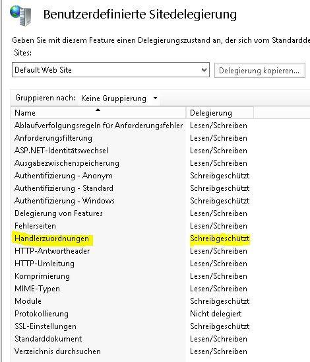The image size is (310, 362).
Task: Sort by the Delegierung column header
Action: point(220,113)
